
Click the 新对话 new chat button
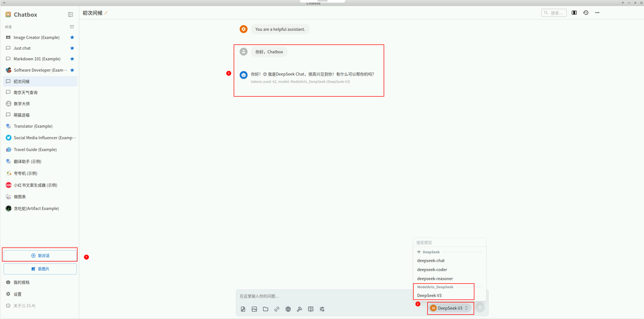pos(40,256)
